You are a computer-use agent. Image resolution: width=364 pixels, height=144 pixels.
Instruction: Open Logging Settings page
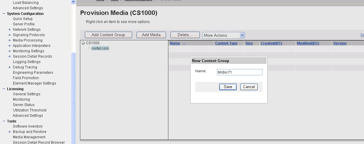pyautogui.click(x=27, y=62)
